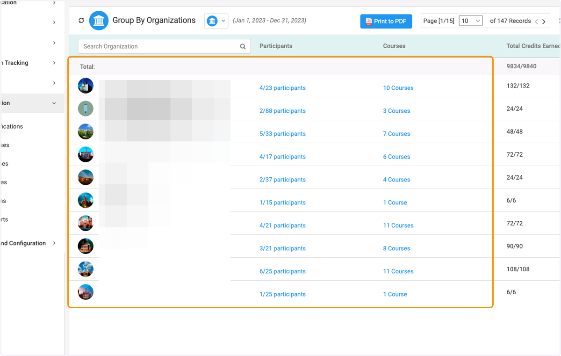Click organization avatar in the 4/17 participants row
The image size is (561, 356).
tap(86, 154)
